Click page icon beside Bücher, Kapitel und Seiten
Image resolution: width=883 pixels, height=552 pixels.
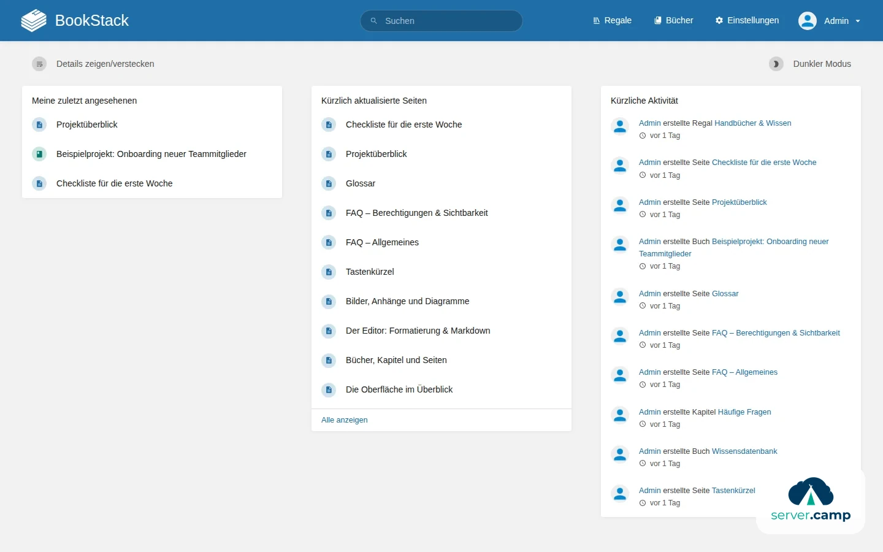point(329,360)
